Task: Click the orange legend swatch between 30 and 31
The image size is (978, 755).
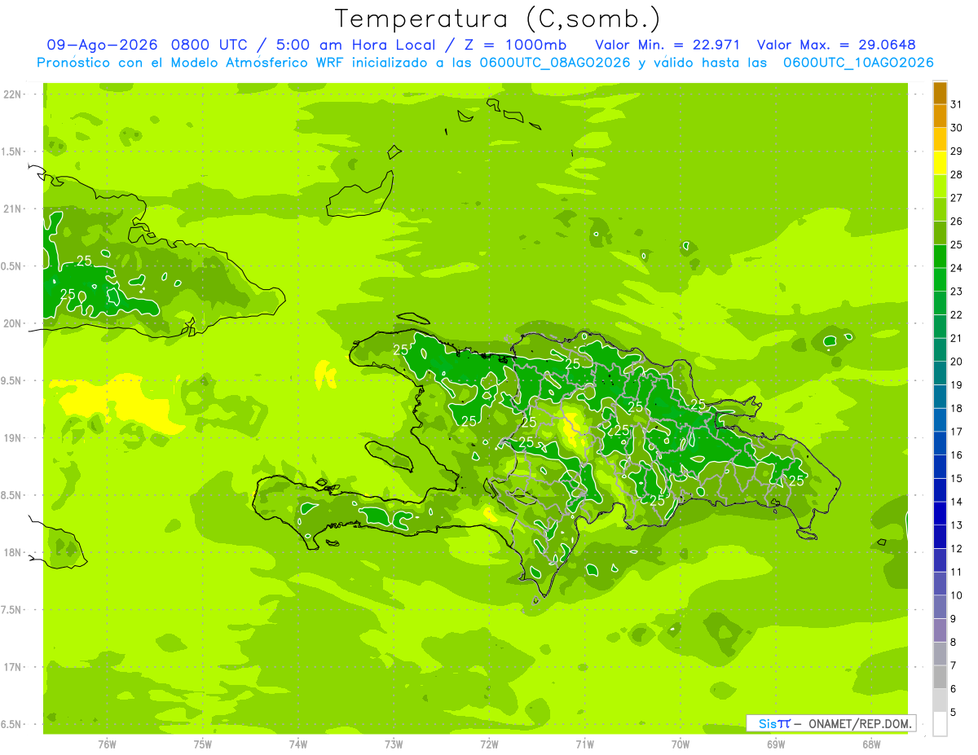Action: point(940,116)
